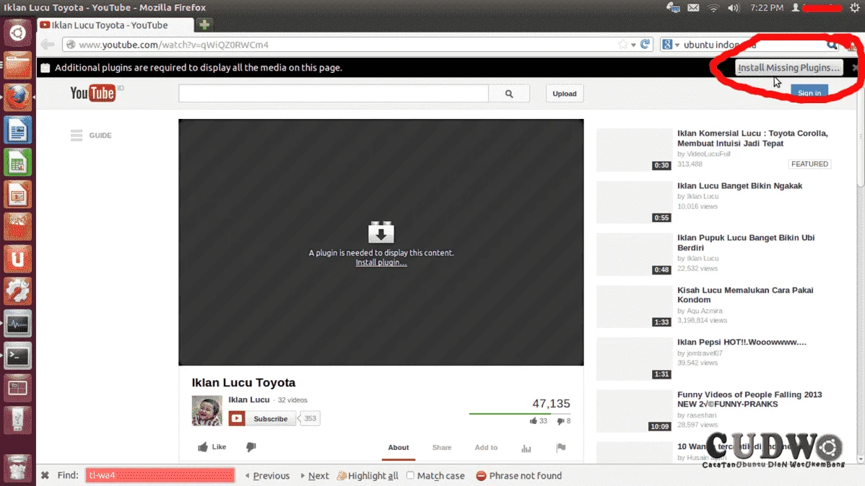Close the find bar

45,475
